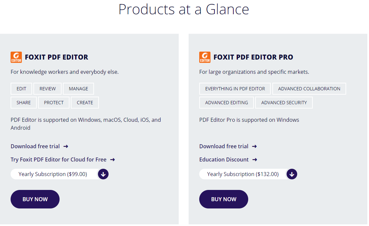Image resolution: width=369 pixels, height=226 pixels.
Task: Open Yearly Subscription ($132.00) dropdown
Action: 243,174
